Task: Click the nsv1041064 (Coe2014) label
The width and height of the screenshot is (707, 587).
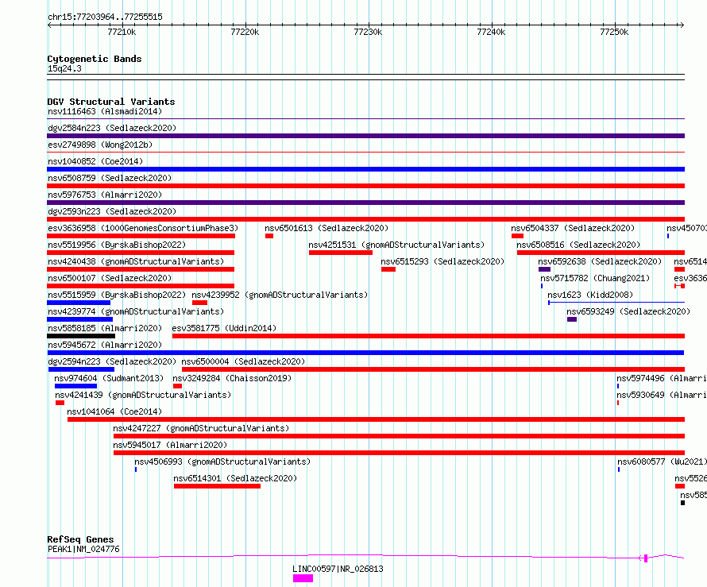Action: click(x=114, y=411)
